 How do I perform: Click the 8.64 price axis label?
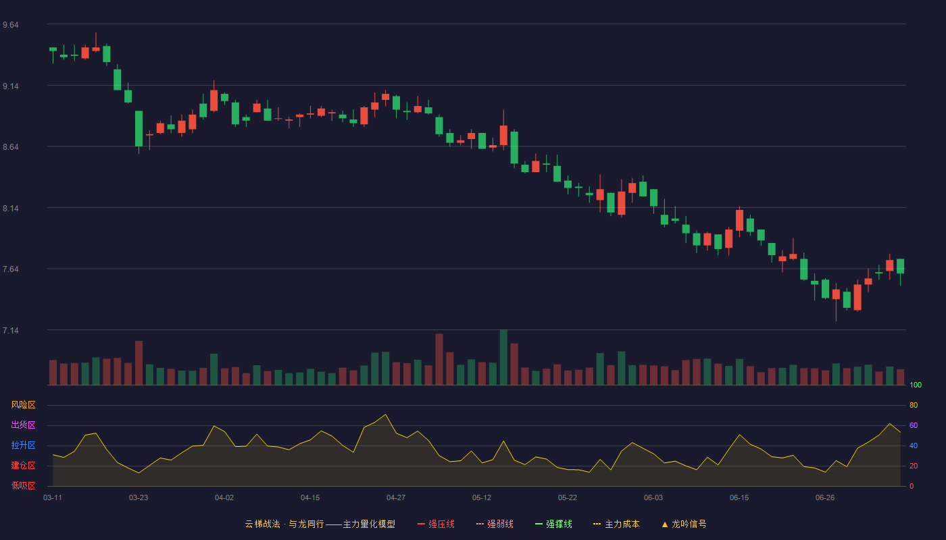11,147
